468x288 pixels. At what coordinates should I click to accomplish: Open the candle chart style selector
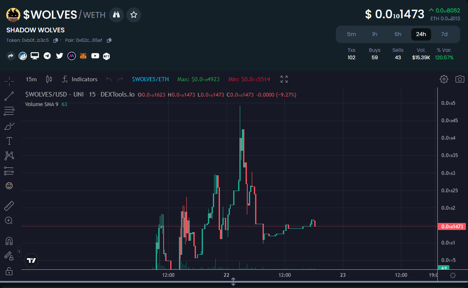49,79
